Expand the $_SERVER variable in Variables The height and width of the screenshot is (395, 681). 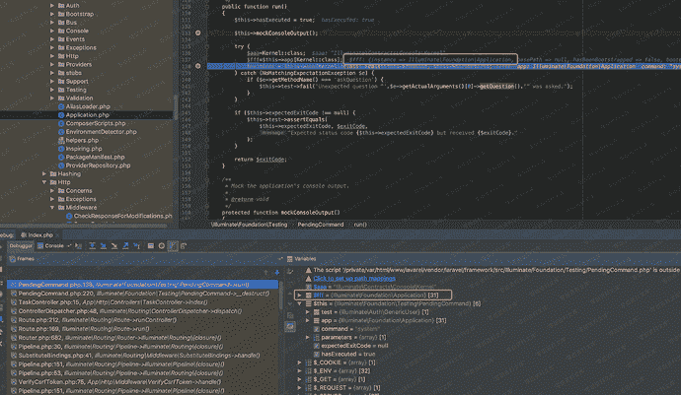(299, 392)
